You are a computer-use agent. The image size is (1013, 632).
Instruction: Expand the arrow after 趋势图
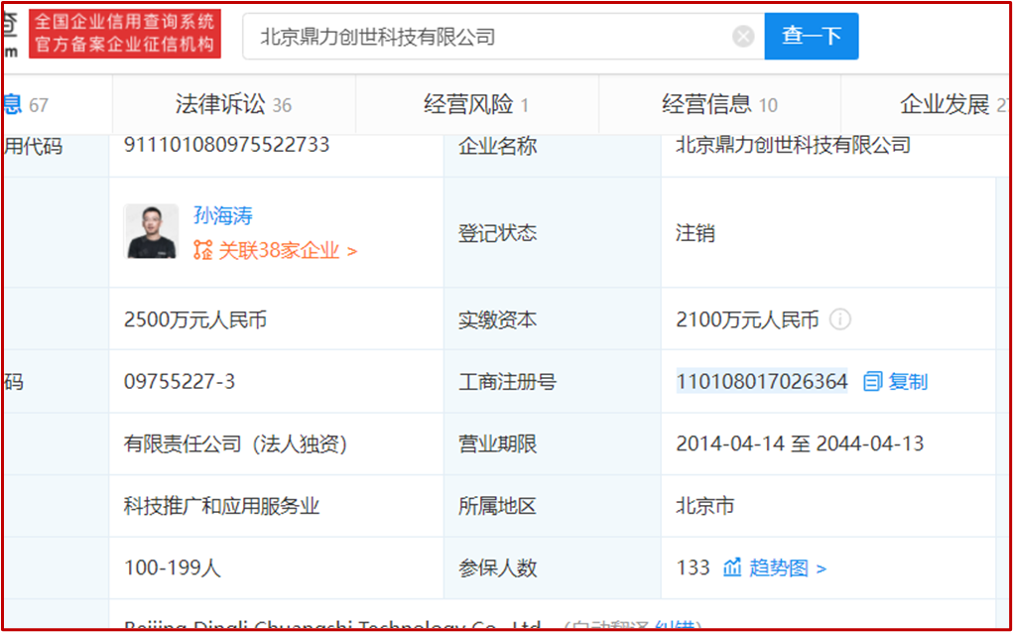tap(821, 569)
